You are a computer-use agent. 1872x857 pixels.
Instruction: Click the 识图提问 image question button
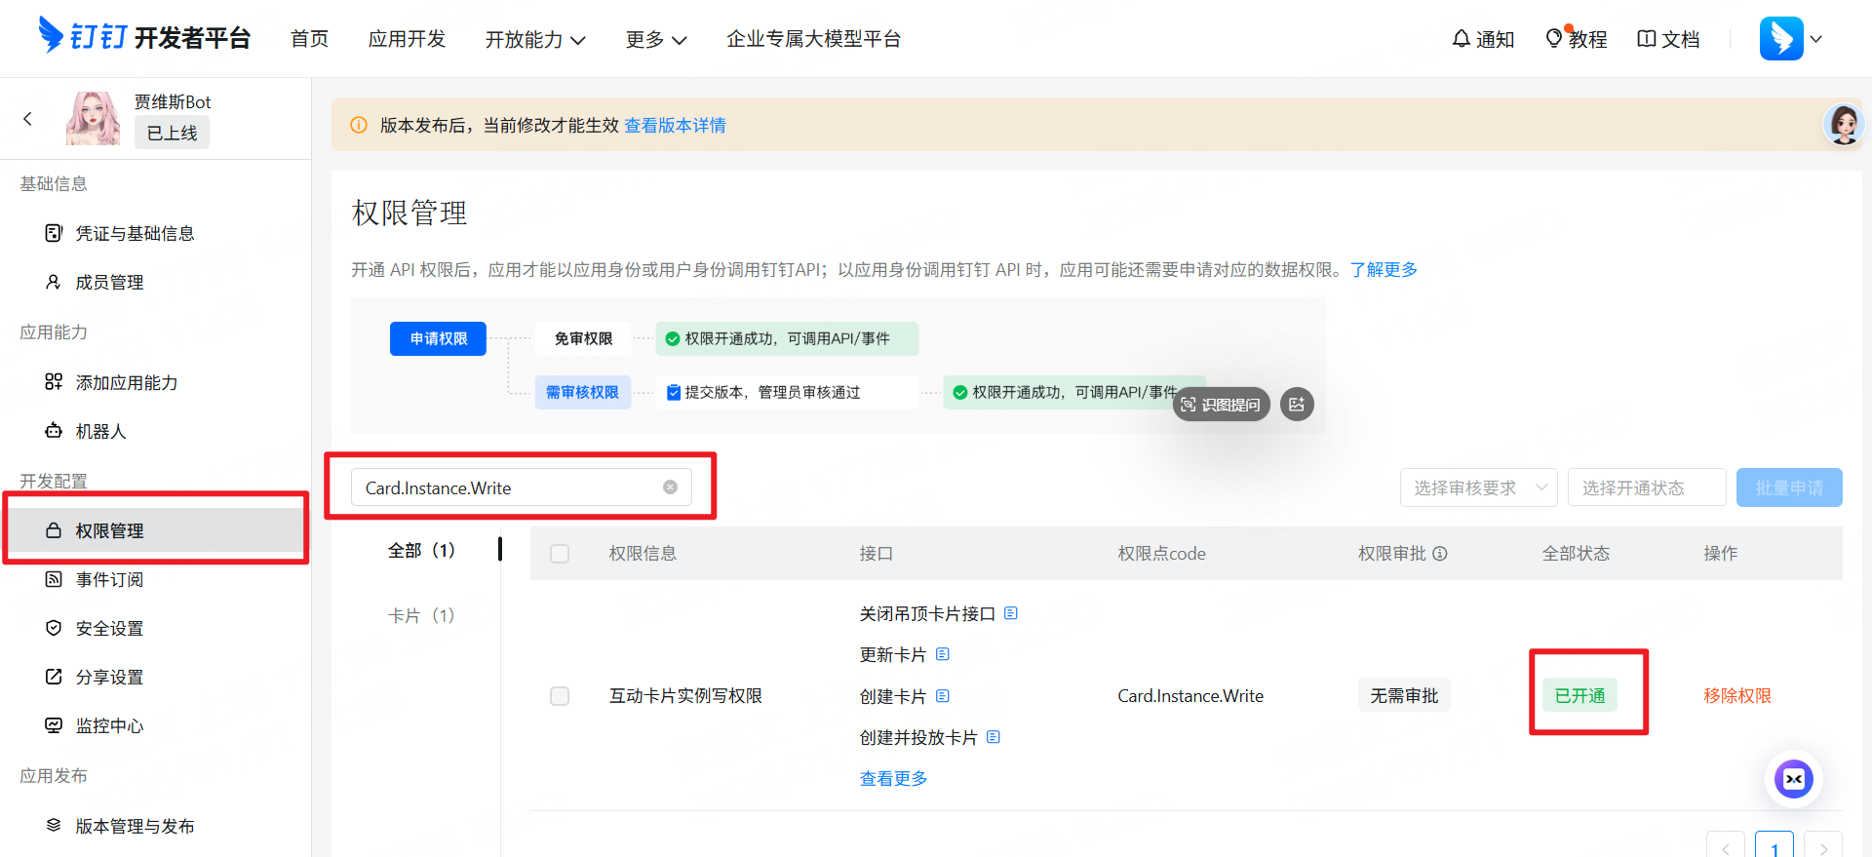tap(1222, 405)
